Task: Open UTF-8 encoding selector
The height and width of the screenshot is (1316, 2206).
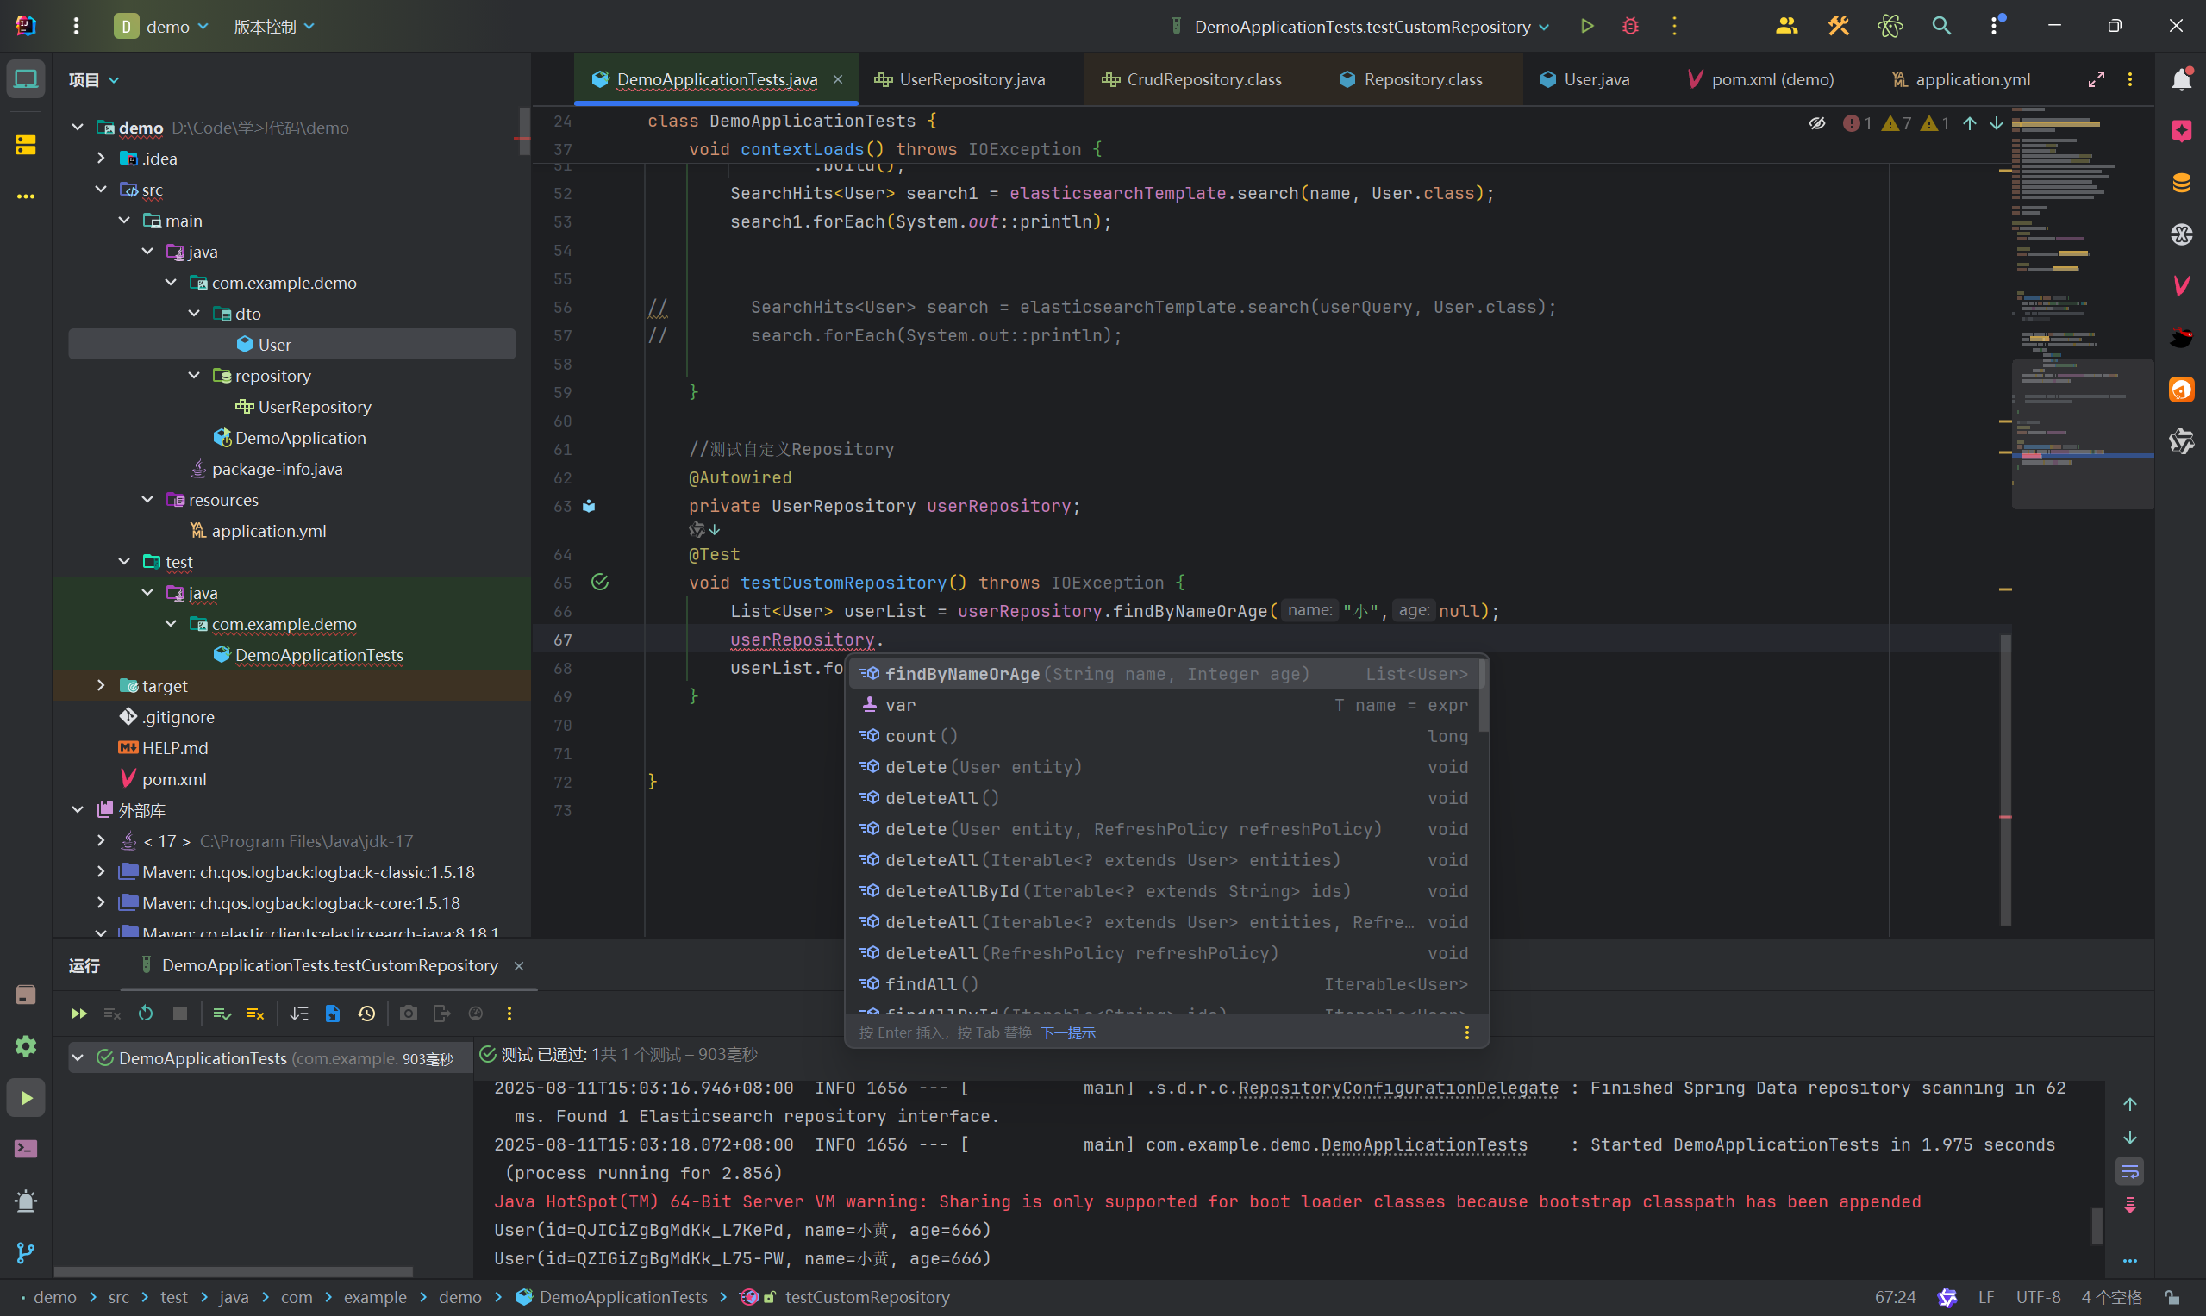Action: coord(2039,1297)
